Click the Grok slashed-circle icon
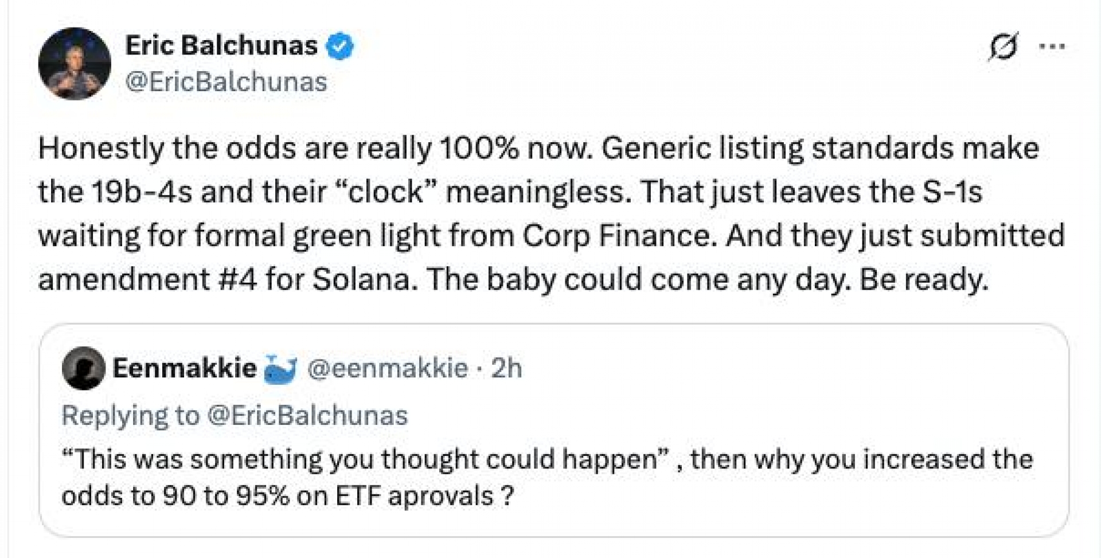 click(1003, 46)
